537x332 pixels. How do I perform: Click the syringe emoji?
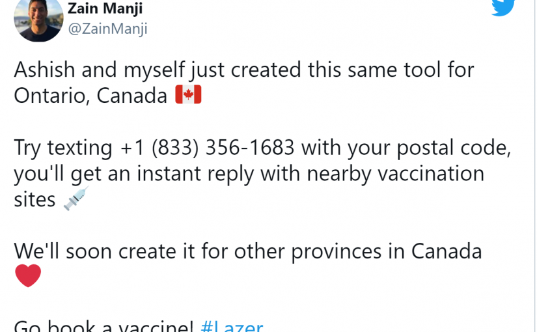(x=76, y=199)
